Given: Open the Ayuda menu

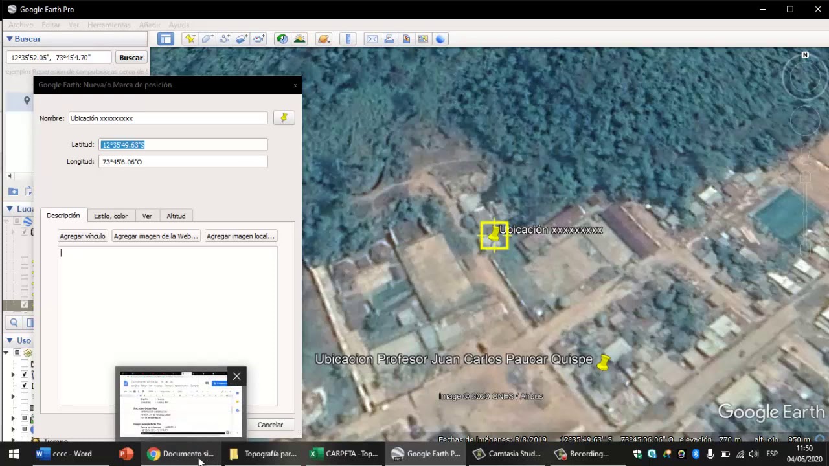Looking at the screenshot, I should [179, 25].
